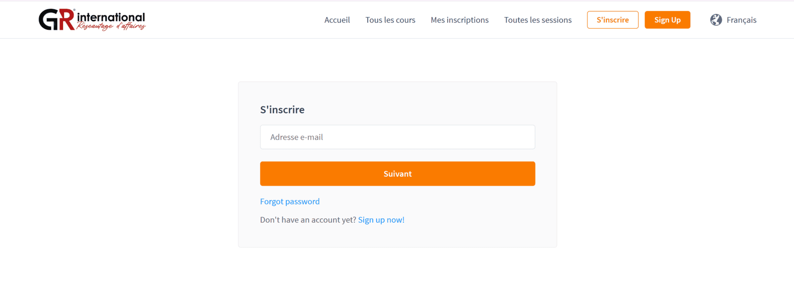Open Mes inscriptions from navigation
Image resolution: width=794 pixels, height=296 pixels.
point(460,20)
